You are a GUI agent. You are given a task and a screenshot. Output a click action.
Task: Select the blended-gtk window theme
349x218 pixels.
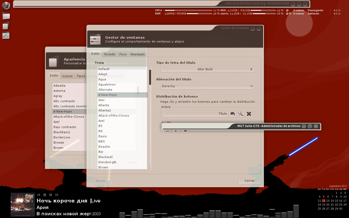122,162
